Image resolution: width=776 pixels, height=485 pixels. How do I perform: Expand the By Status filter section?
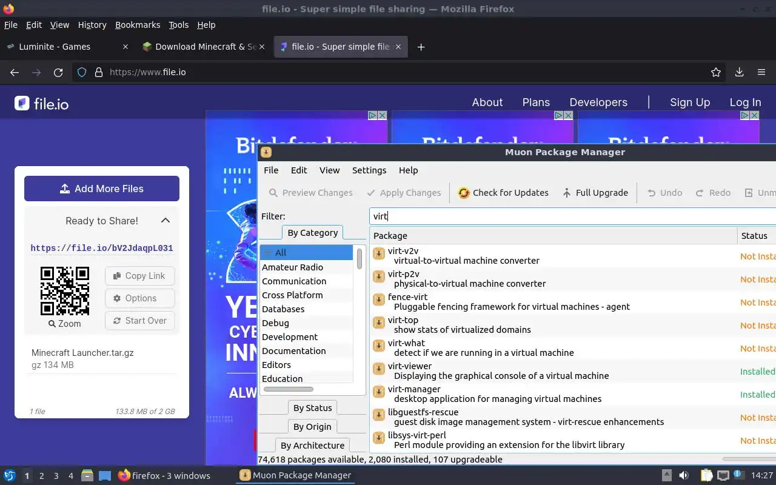(312, 408)
